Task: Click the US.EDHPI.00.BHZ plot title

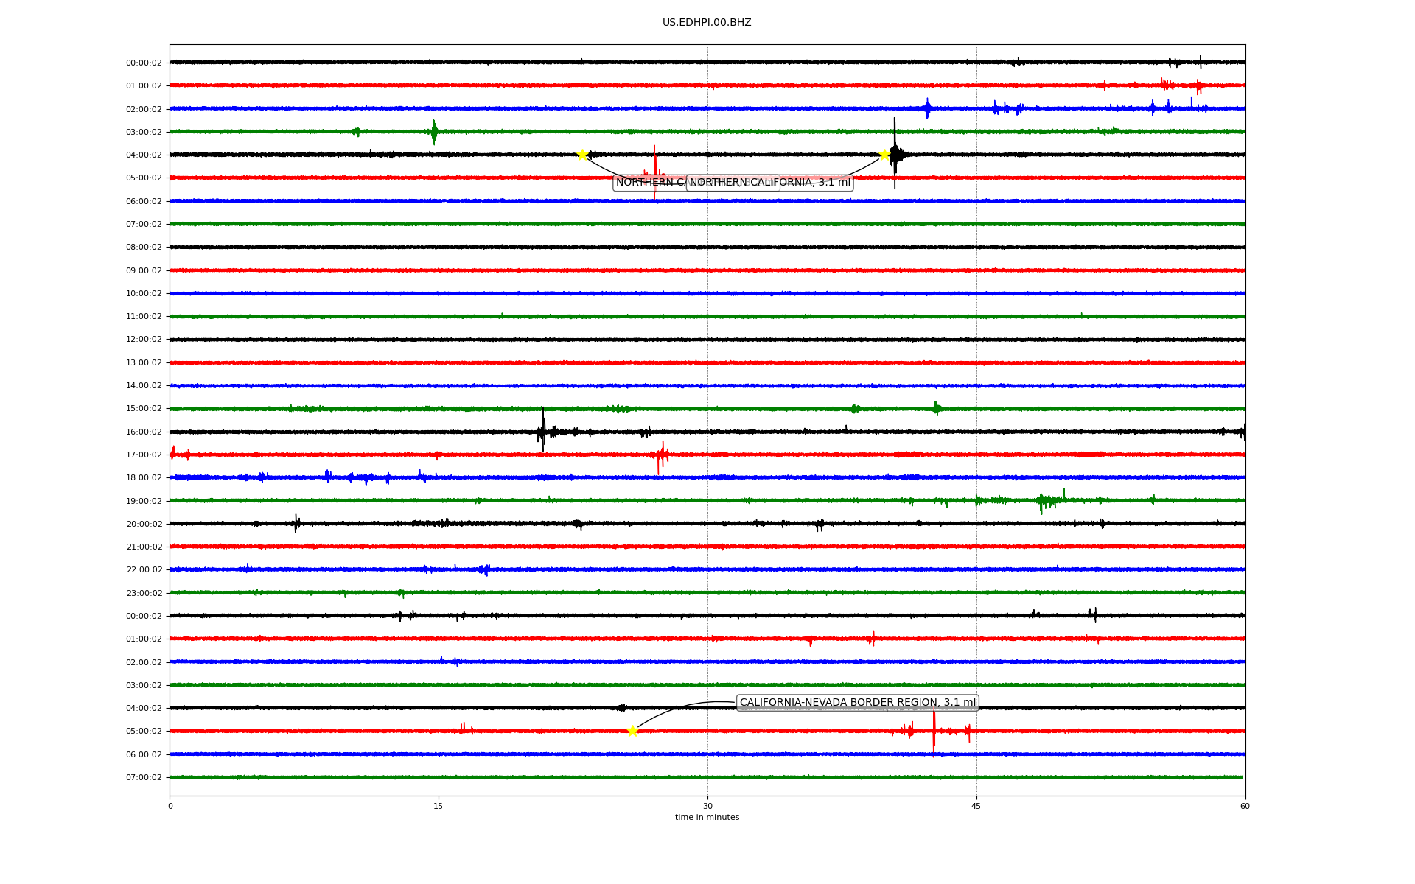Action: [x=707, y=23]
